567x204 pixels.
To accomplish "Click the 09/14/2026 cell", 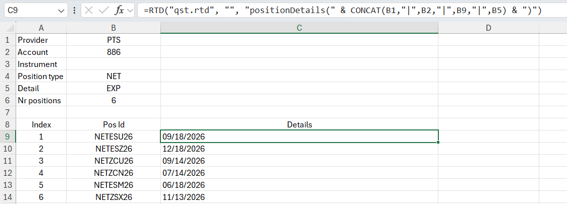I will [300, 161].
